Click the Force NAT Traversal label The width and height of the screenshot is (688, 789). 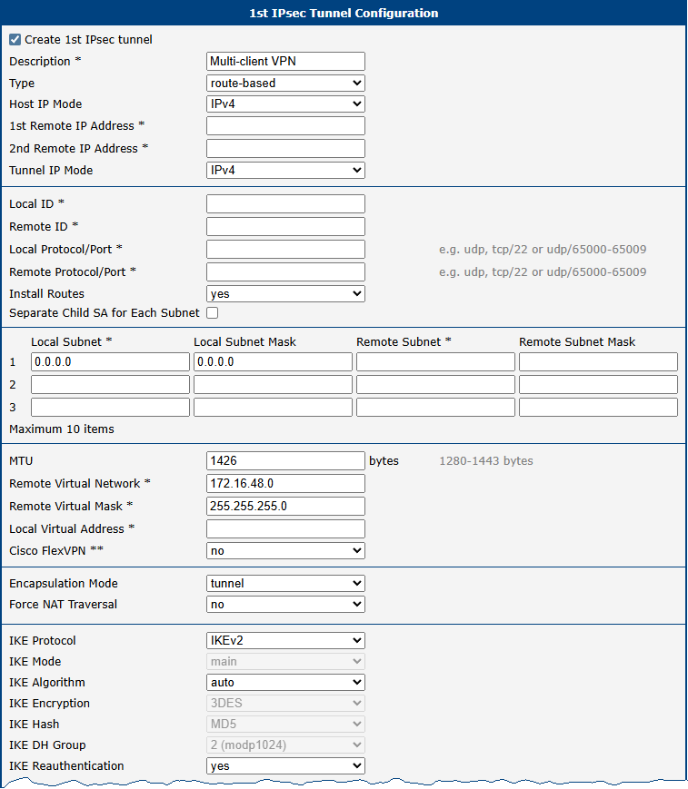[63, 605]
